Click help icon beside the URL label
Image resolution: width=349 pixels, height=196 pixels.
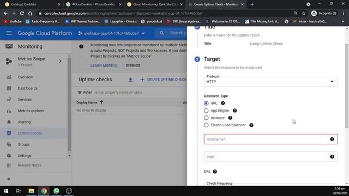point(215,171)
